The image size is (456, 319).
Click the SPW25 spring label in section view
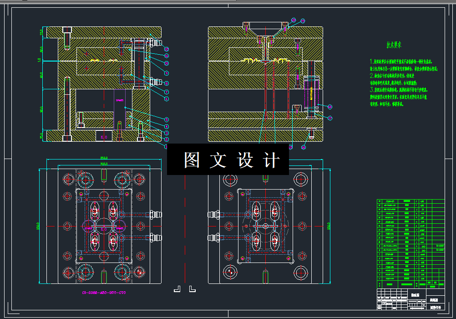coord(120,100)
